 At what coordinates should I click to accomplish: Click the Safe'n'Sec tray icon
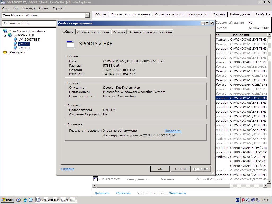click(x=248, y=200)
